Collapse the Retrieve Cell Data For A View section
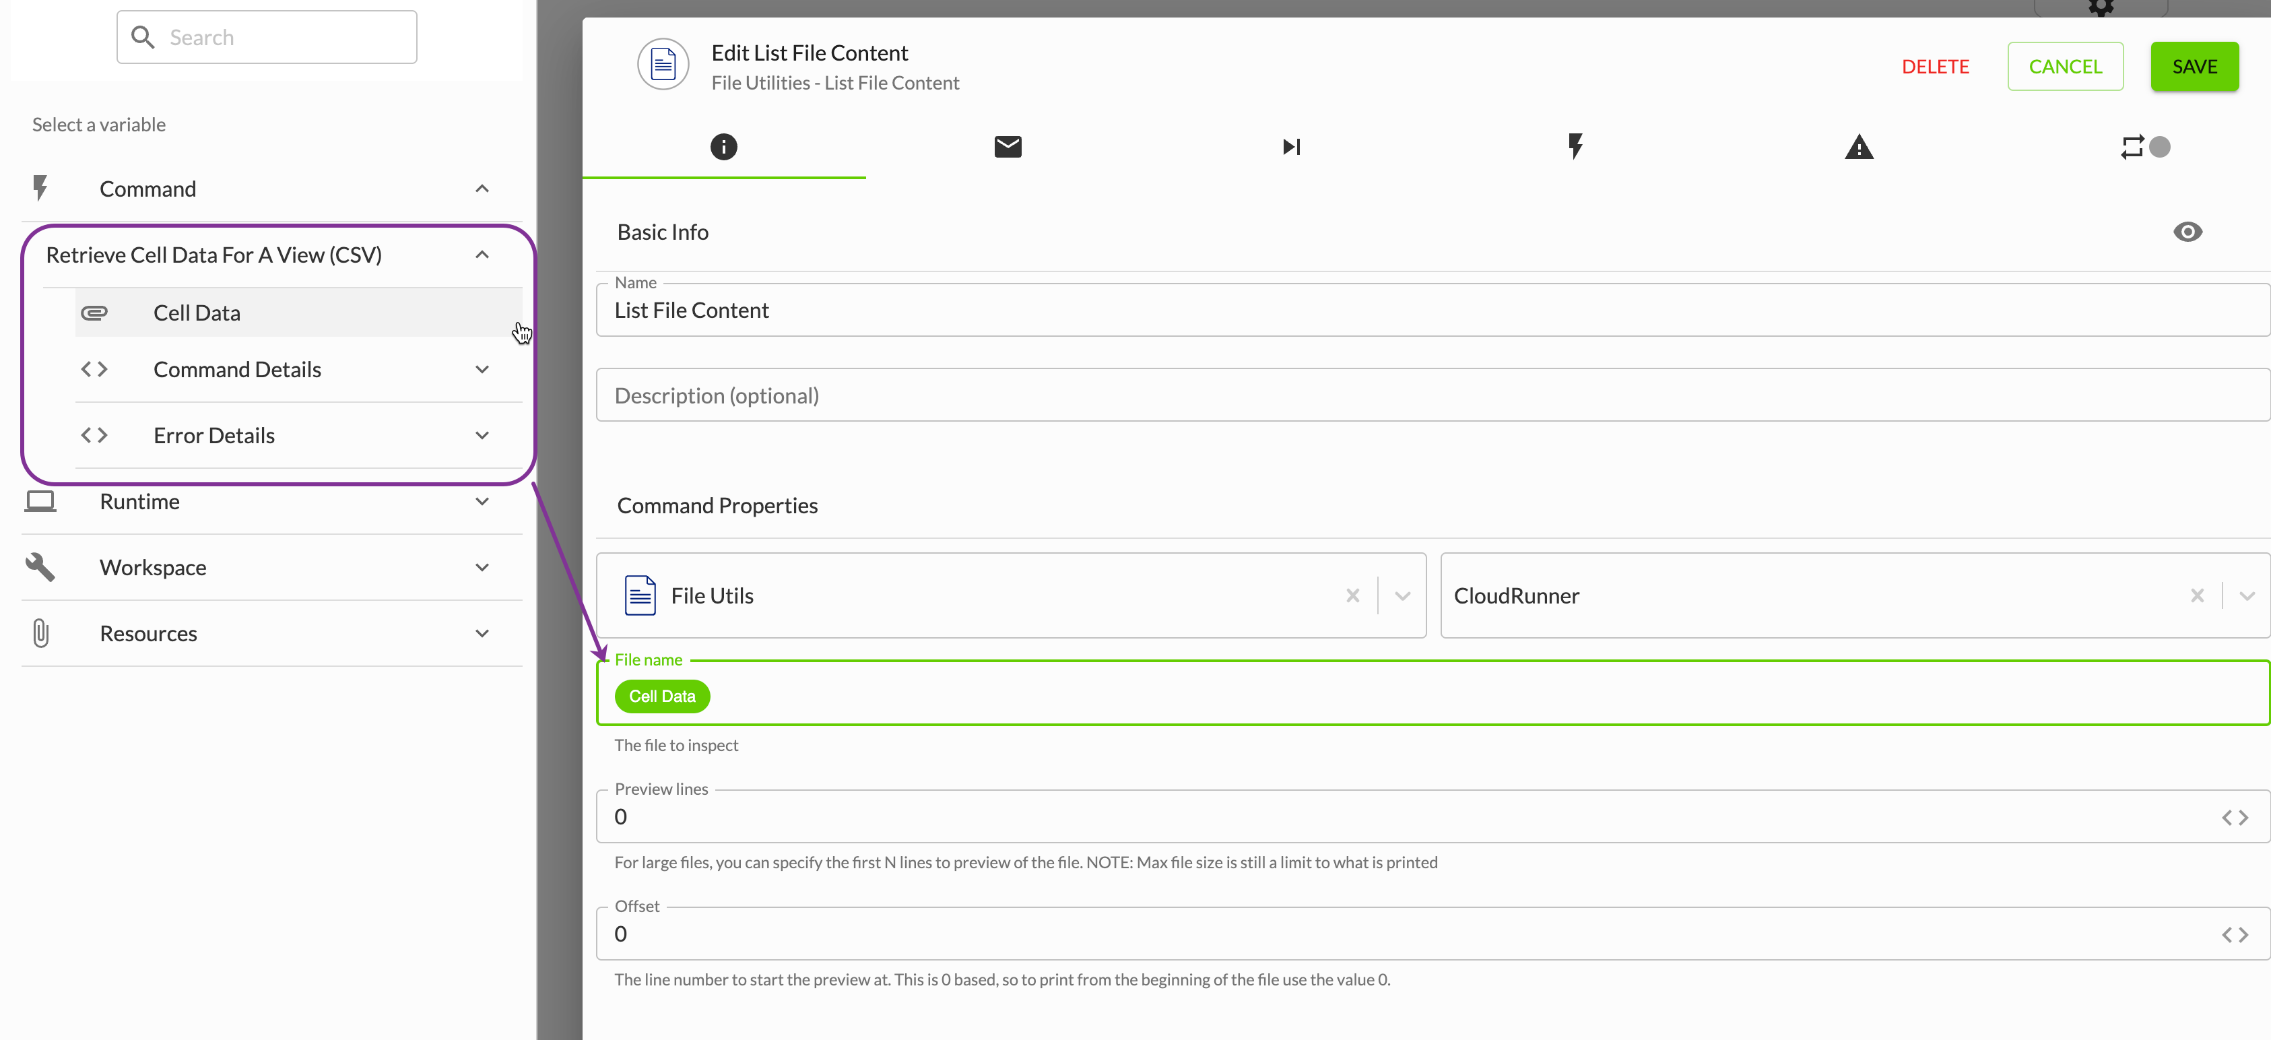The height and width of the screenshot is (1040, 2271). click(x=482, y=255)
